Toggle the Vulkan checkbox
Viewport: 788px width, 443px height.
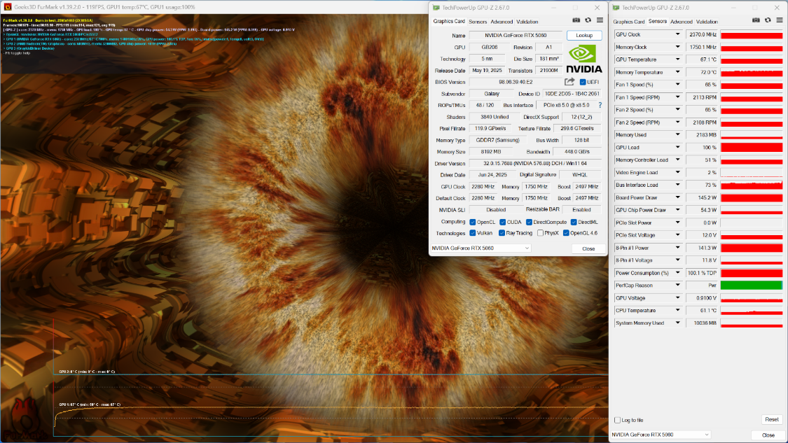[x=472, y=233]
